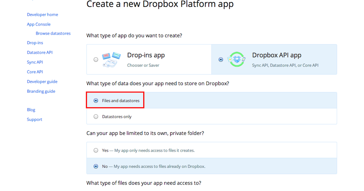The image size is (364, 191).
Task: Click 'What type of files does your app need' question
Action: [x=144, y=183]
